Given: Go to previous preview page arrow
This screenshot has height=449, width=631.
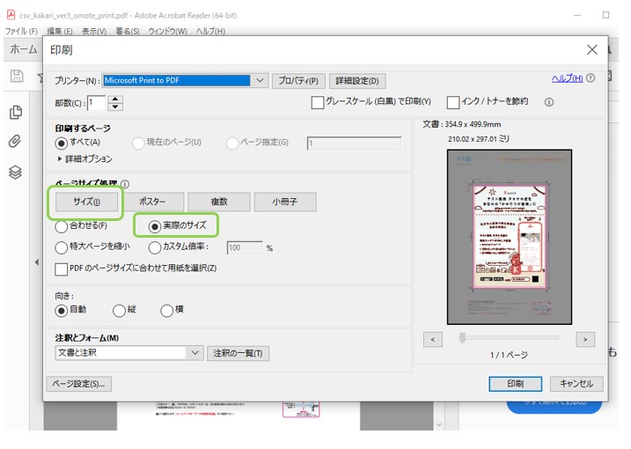Looking at the screenshot, I should (433, 340).
